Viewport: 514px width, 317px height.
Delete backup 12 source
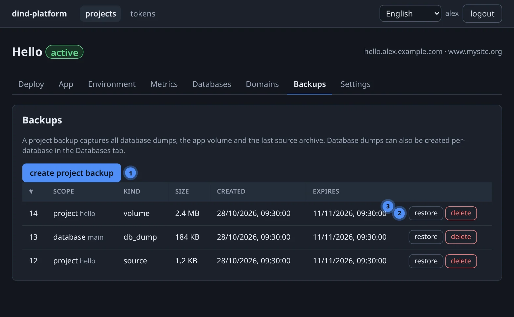pos(461,261)
